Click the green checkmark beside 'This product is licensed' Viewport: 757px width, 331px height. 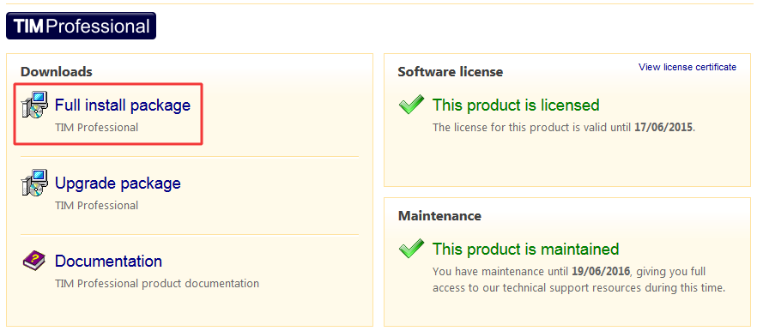[x=412, y=105]
